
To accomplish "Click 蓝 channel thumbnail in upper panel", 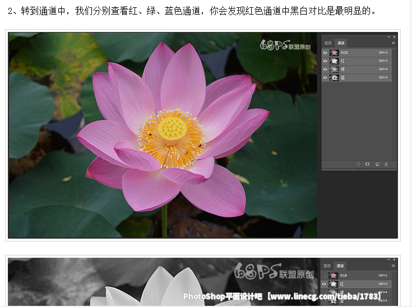I will coord(334,78).
